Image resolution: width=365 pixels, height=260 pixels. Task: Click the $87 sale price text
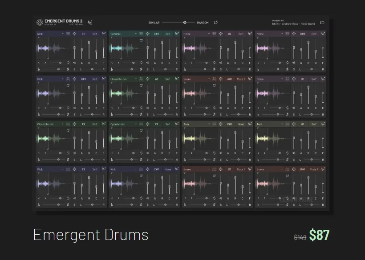click(x=320, y=235)
